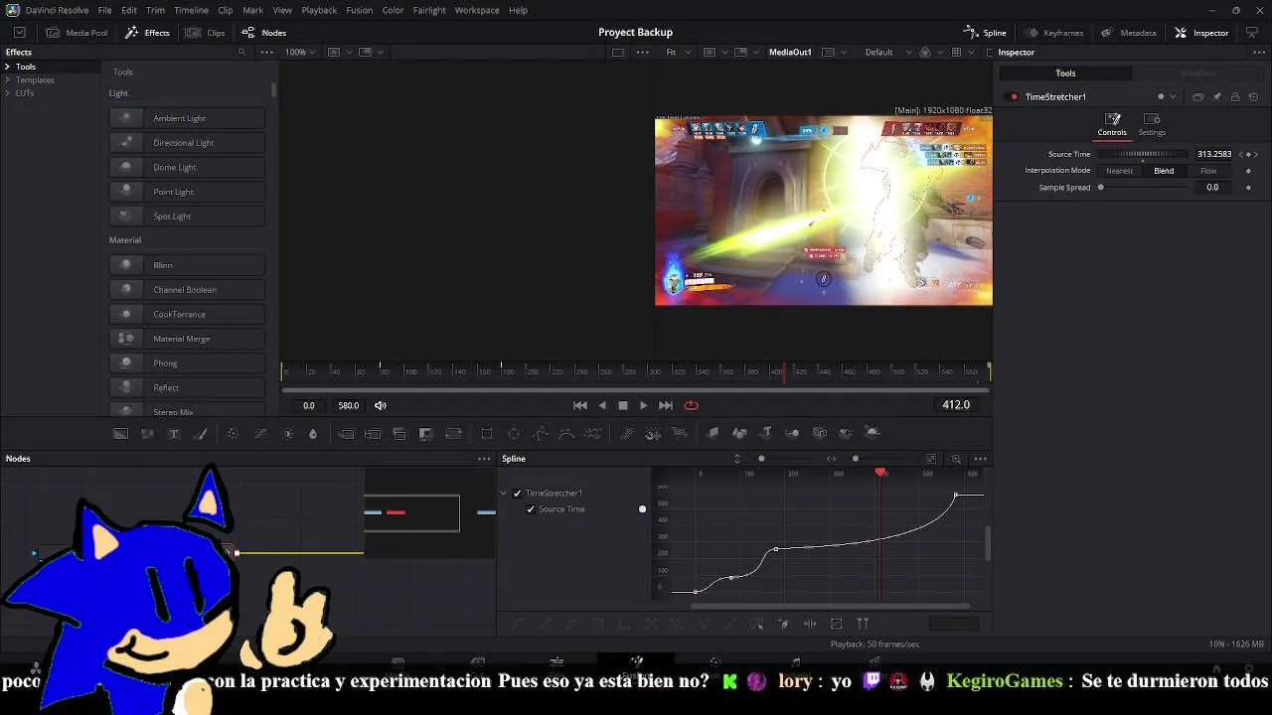The height and width of the screenshot is (715, 1272).
Task: Click the Stop playback button
Action: click(x=623, y=405)
